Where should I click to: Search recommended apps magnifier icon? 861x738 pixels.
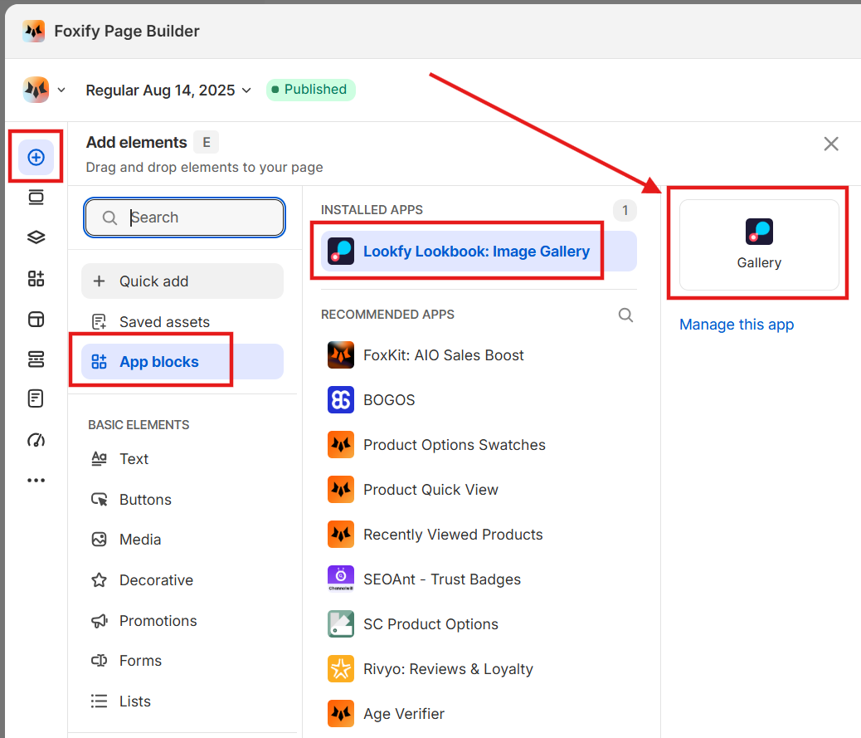coord(625,315)
